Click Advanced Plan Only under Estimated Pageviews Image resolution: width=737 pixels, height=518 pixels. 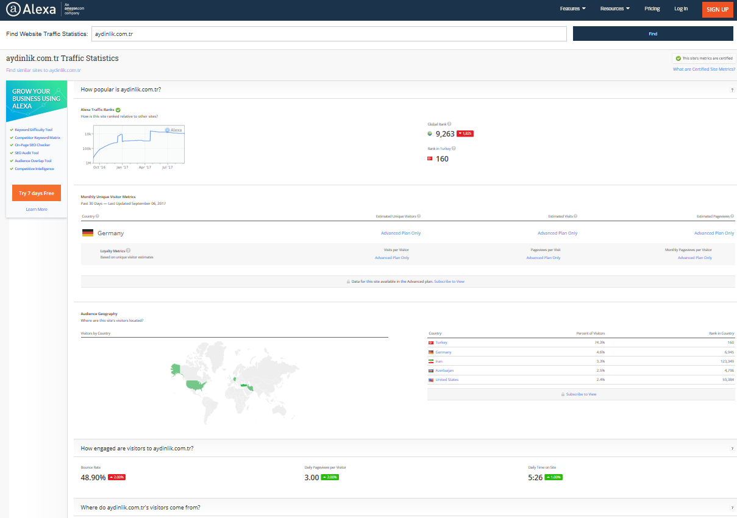714,233
